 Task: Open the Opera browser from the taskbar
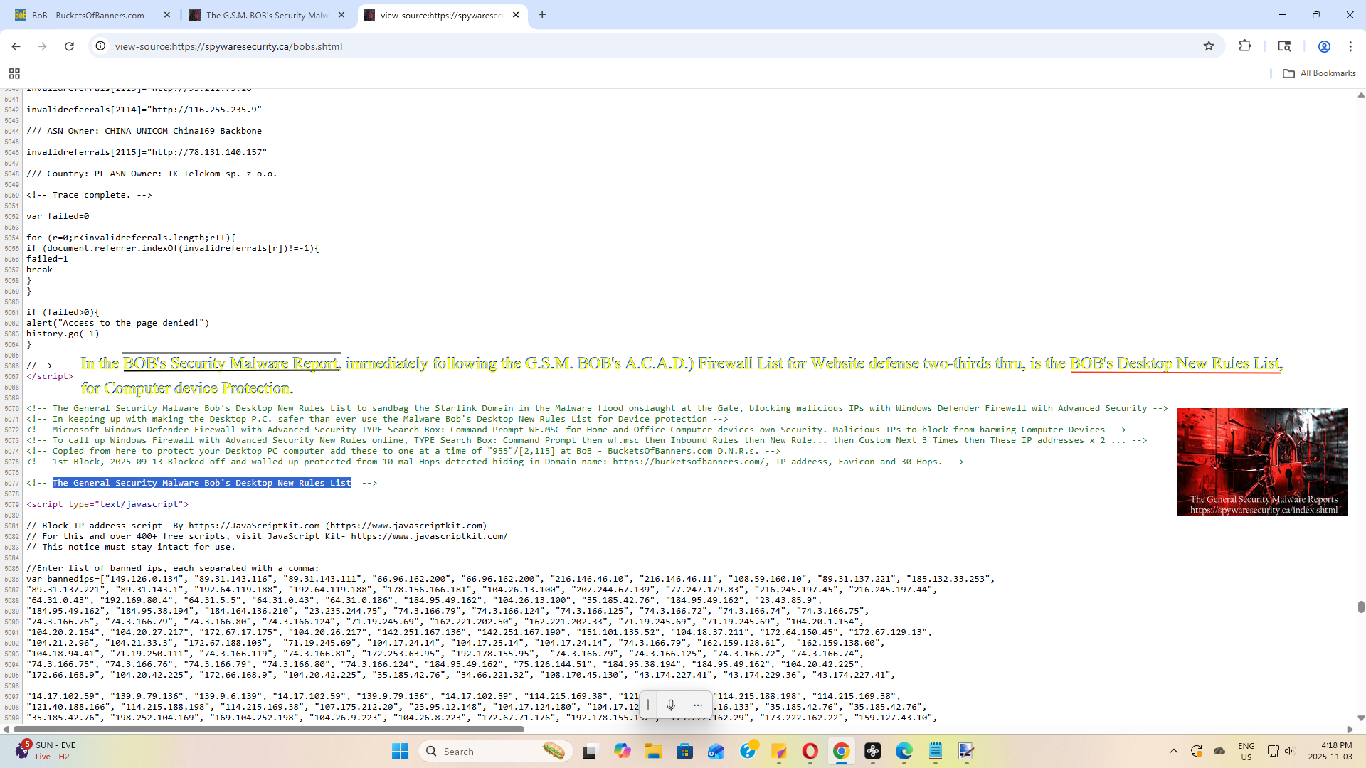tap(810, 751)
